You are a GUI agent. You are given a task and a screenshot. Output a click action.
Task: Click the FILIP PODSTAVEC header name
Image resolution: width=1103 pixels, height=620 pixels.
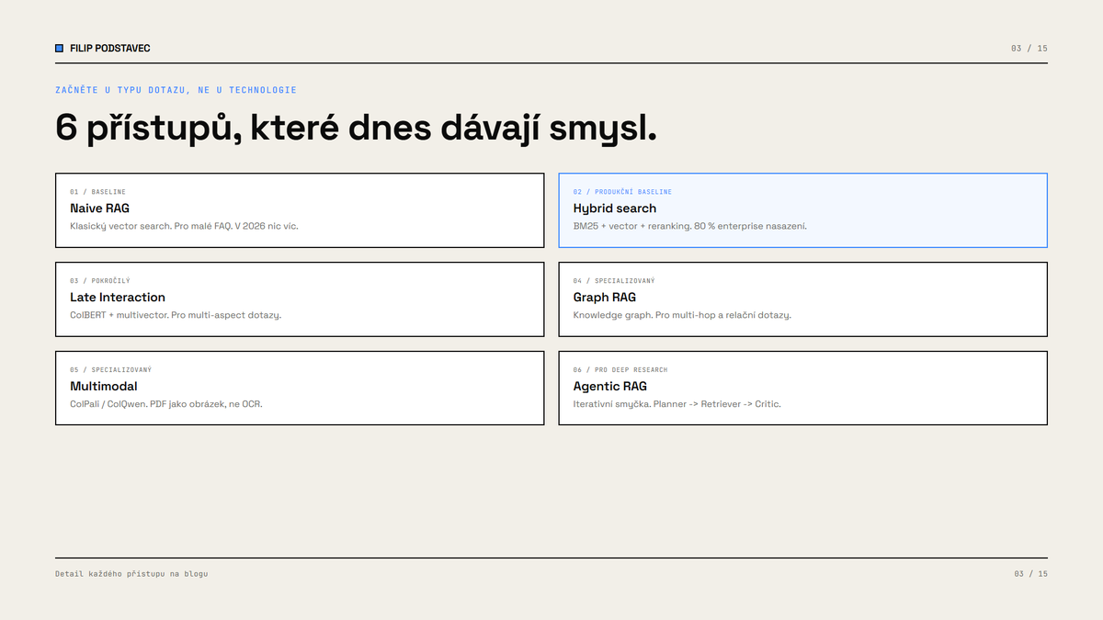[x=110, y=48]
